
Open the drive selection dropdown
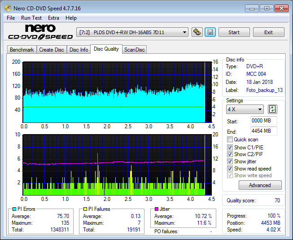(x=132, y=32)
